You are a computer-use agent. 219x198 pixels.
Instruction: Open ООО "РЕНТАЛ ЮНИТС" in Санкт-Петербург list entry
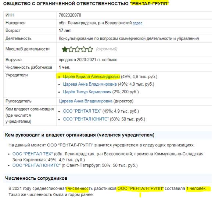point(36,165)
